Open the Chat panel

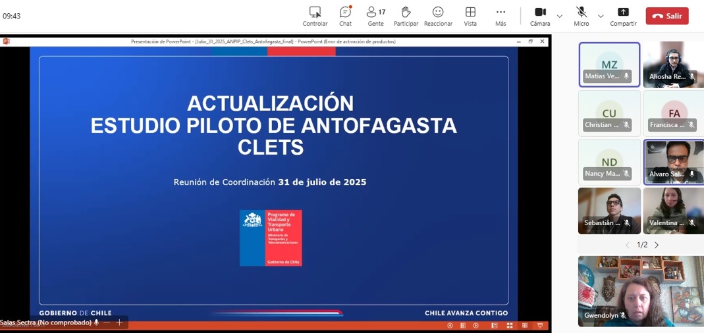click(x=345, y=16)
